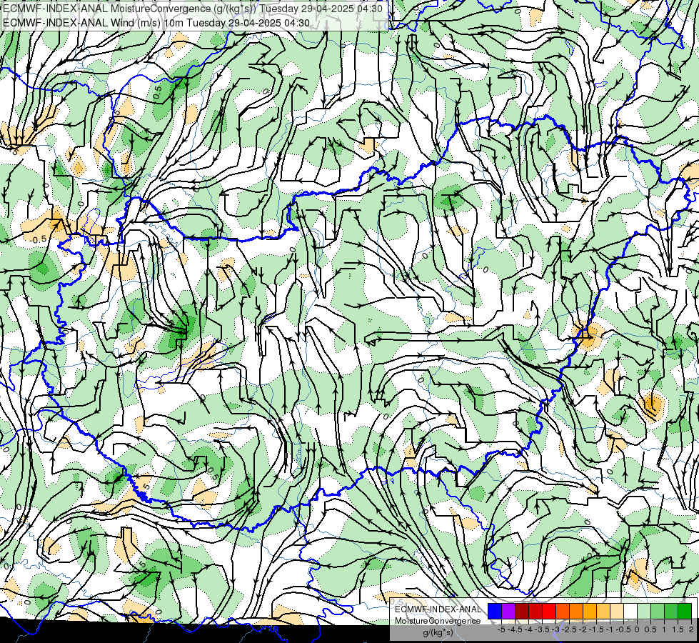
Task: Click the Wind (m/s) 10m title line
Action: point(156,22)
